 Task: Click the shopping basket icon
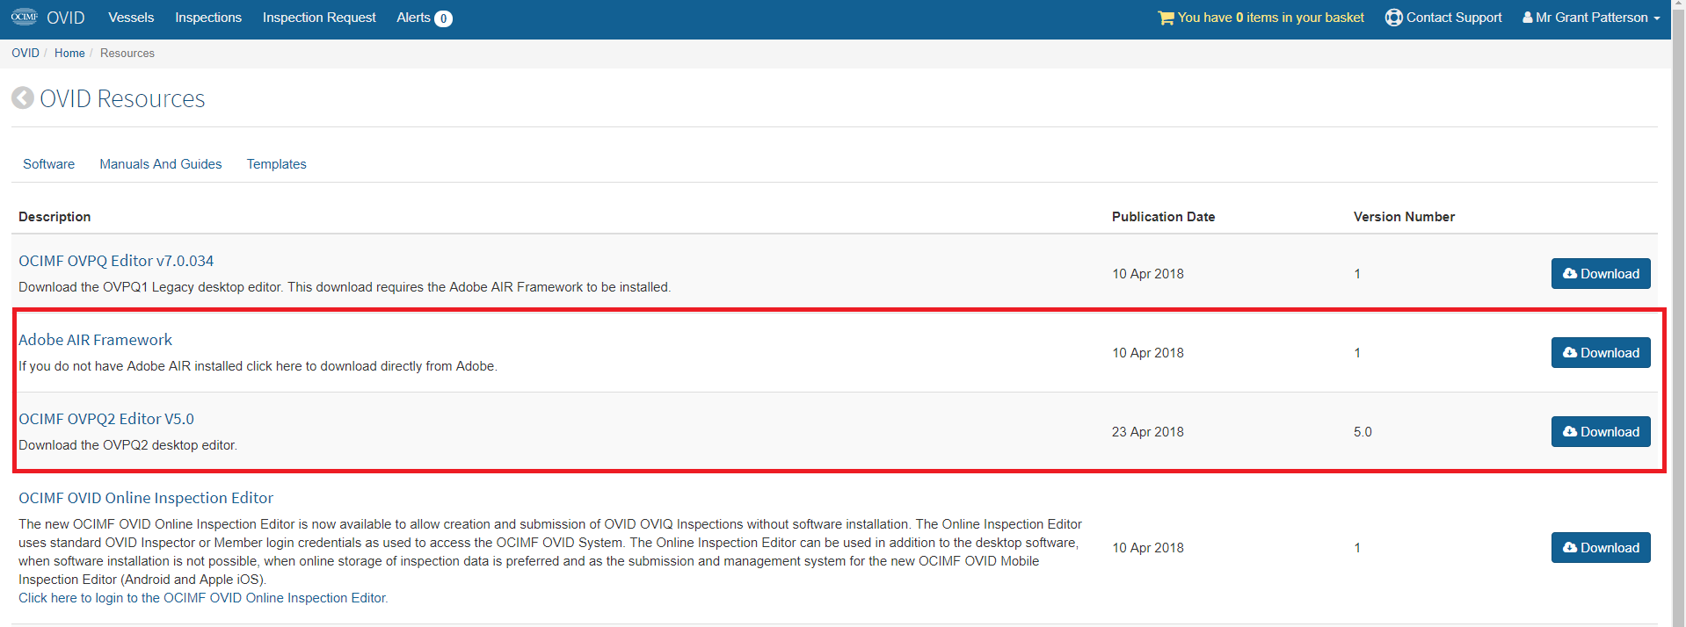coord(1166,18)
